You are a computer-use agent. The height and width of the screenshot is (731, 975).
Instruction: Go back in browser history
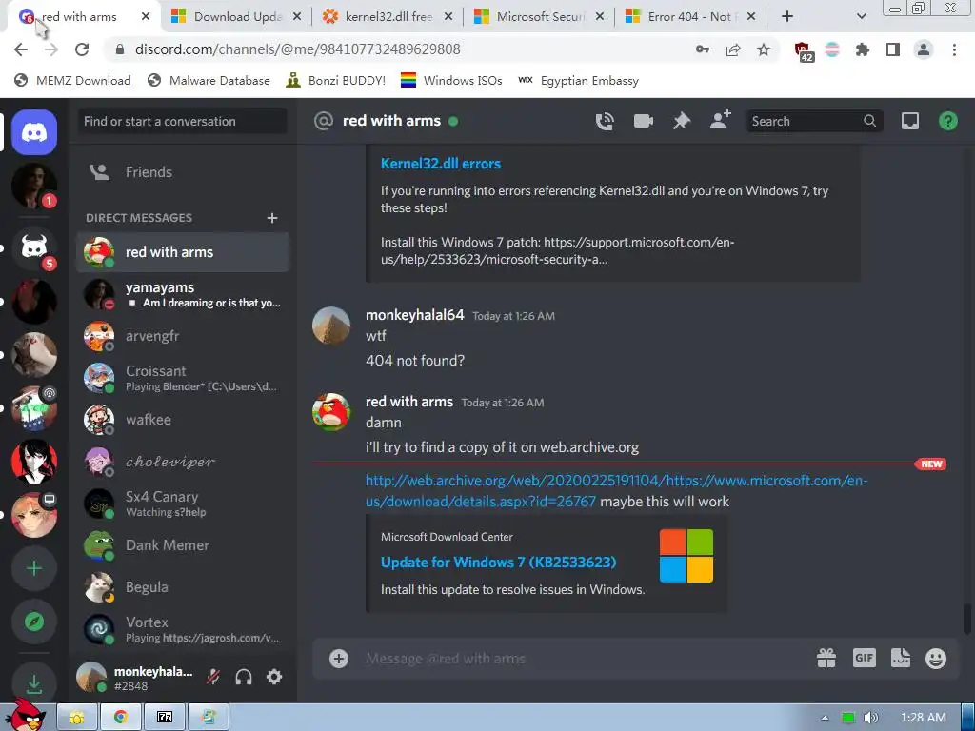pos(21,49)
